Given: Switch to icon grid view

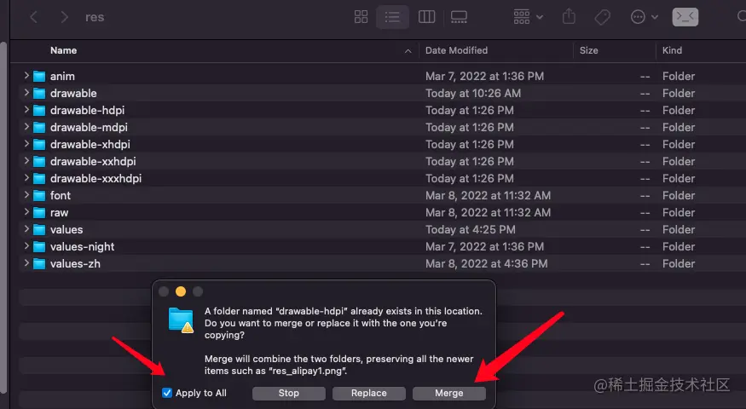Looking at the screenshot, I should coord(361,17).
